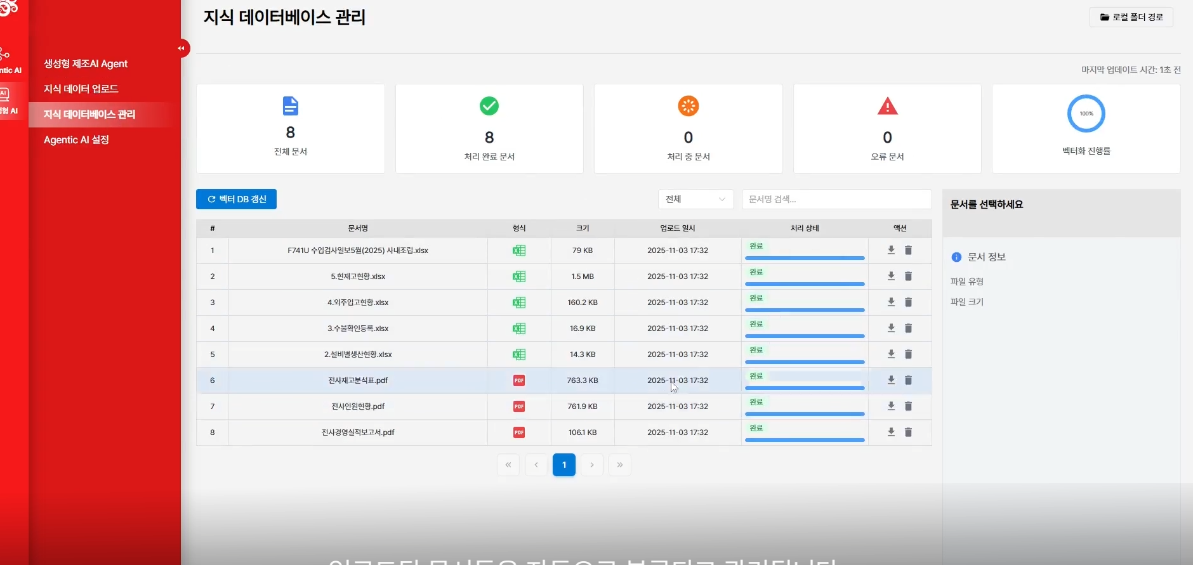Click size cell 763.3 KB
This screenshot has height=565, width=1193.
[583, 380]
